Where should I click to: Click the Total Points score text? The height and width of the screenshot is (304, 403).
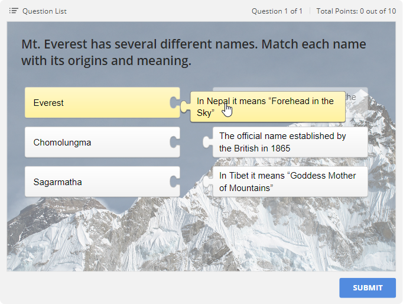[x=356, y=11]
